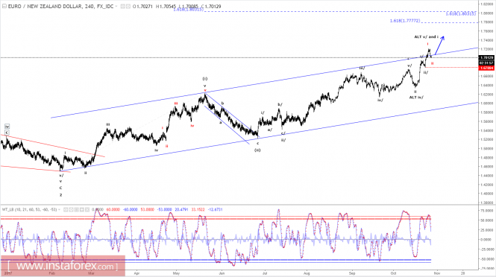Click the WT_LB indicator name label

29,209
